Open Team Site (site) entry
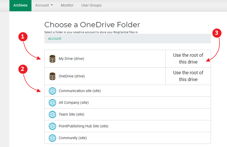This screenshot has height=147, width=227. tap(128, 114)
